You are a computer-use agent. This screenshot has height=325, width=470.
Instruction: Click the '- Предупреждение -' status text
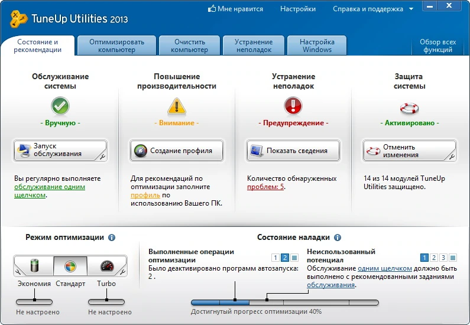(293, 123)
